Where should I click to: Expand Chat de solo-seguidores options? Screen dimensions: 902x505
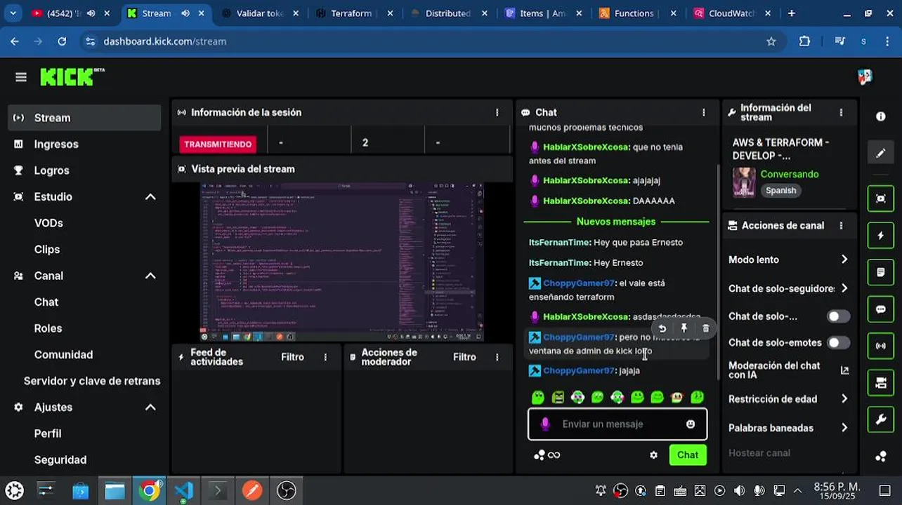pos(844,288)
